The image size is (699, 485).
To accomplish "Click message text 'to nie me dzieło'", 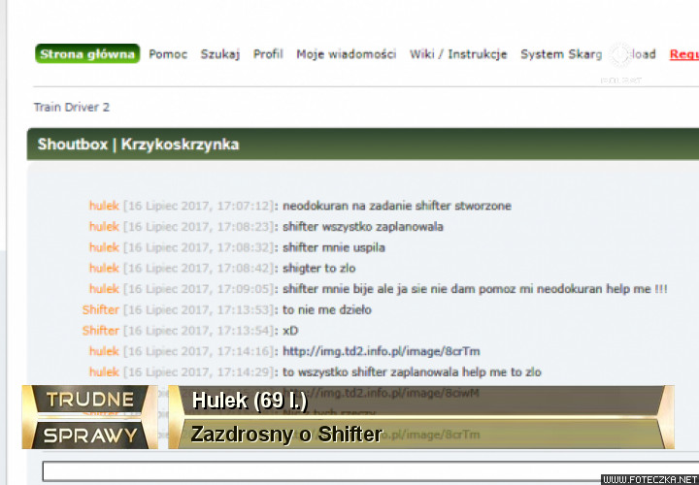I will coord(327,310).
